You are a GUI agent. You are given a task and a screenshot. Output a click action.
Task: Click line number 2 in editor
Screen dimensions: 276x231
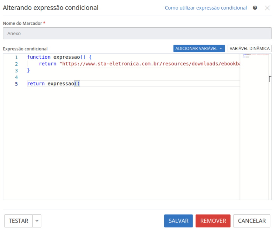[x=16, y=64]
